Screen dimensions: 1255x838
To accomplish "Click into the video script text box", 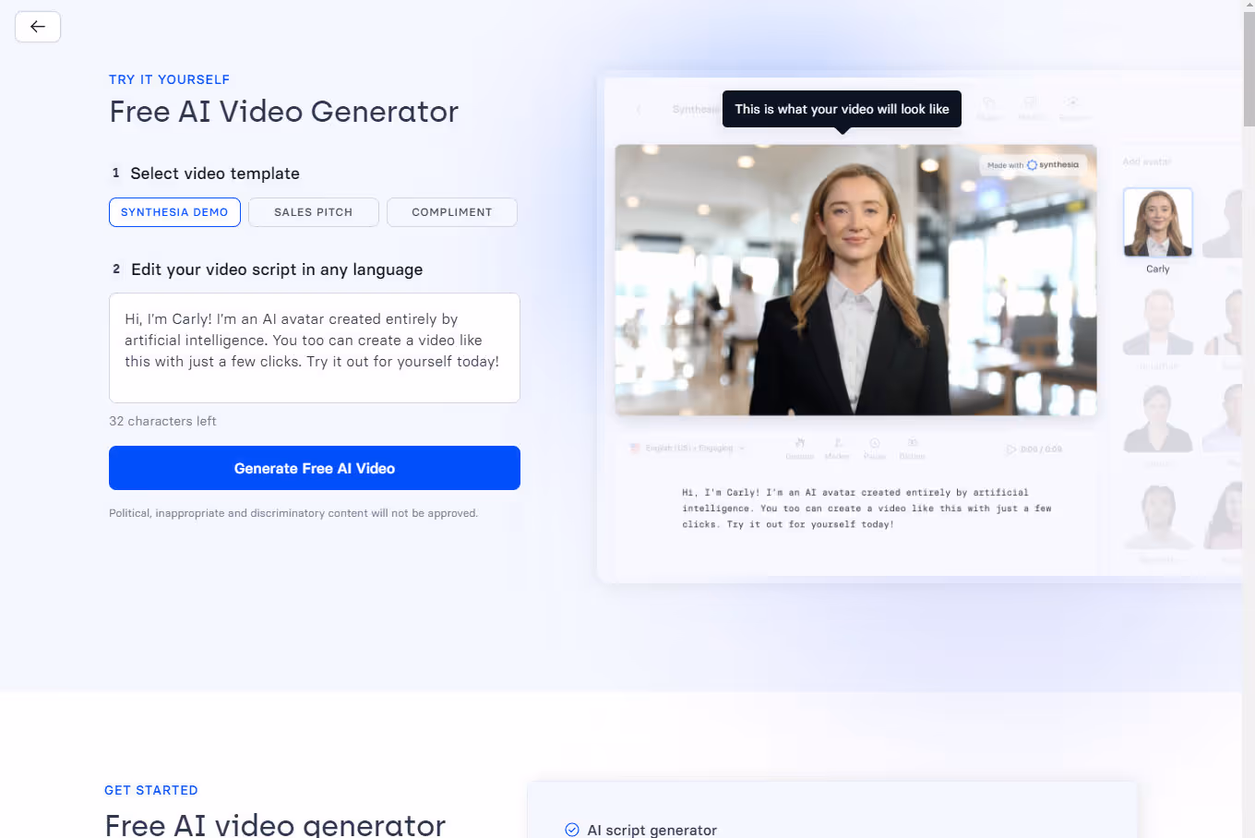I will pos(315,348).
